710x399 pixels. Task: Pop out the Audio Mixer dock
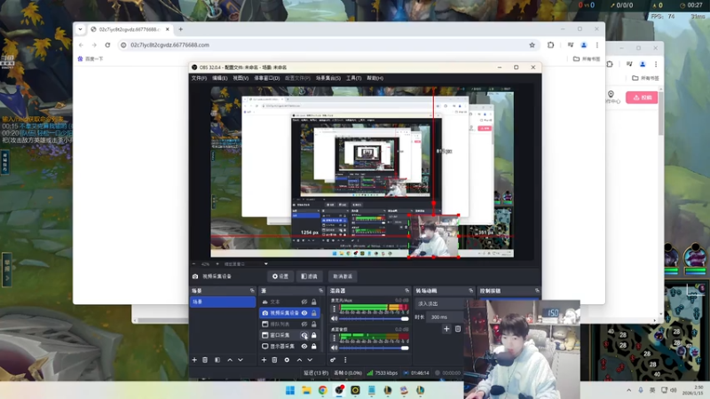coord(406,291)
